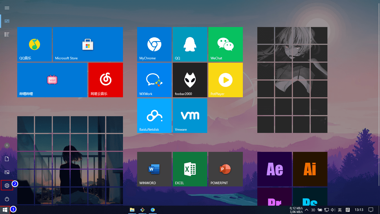Open the 哔哩哔哩 tile
380x214 pixels.
point(52,80)
